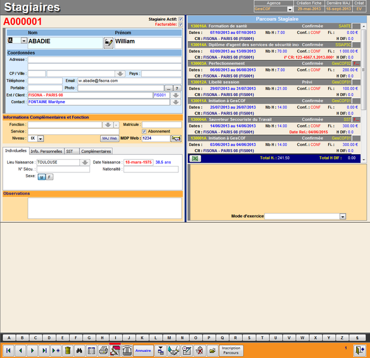
Task: Expand the Mode d'exercice dropdown
Action: tap(343, 217)
